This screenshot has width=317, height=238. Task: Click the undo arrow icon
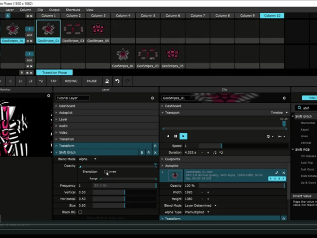click(x=117, y=81)
